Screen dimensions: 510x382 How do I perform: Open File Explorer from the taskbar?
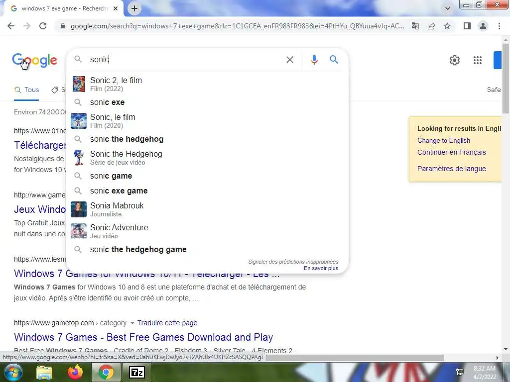44,373
